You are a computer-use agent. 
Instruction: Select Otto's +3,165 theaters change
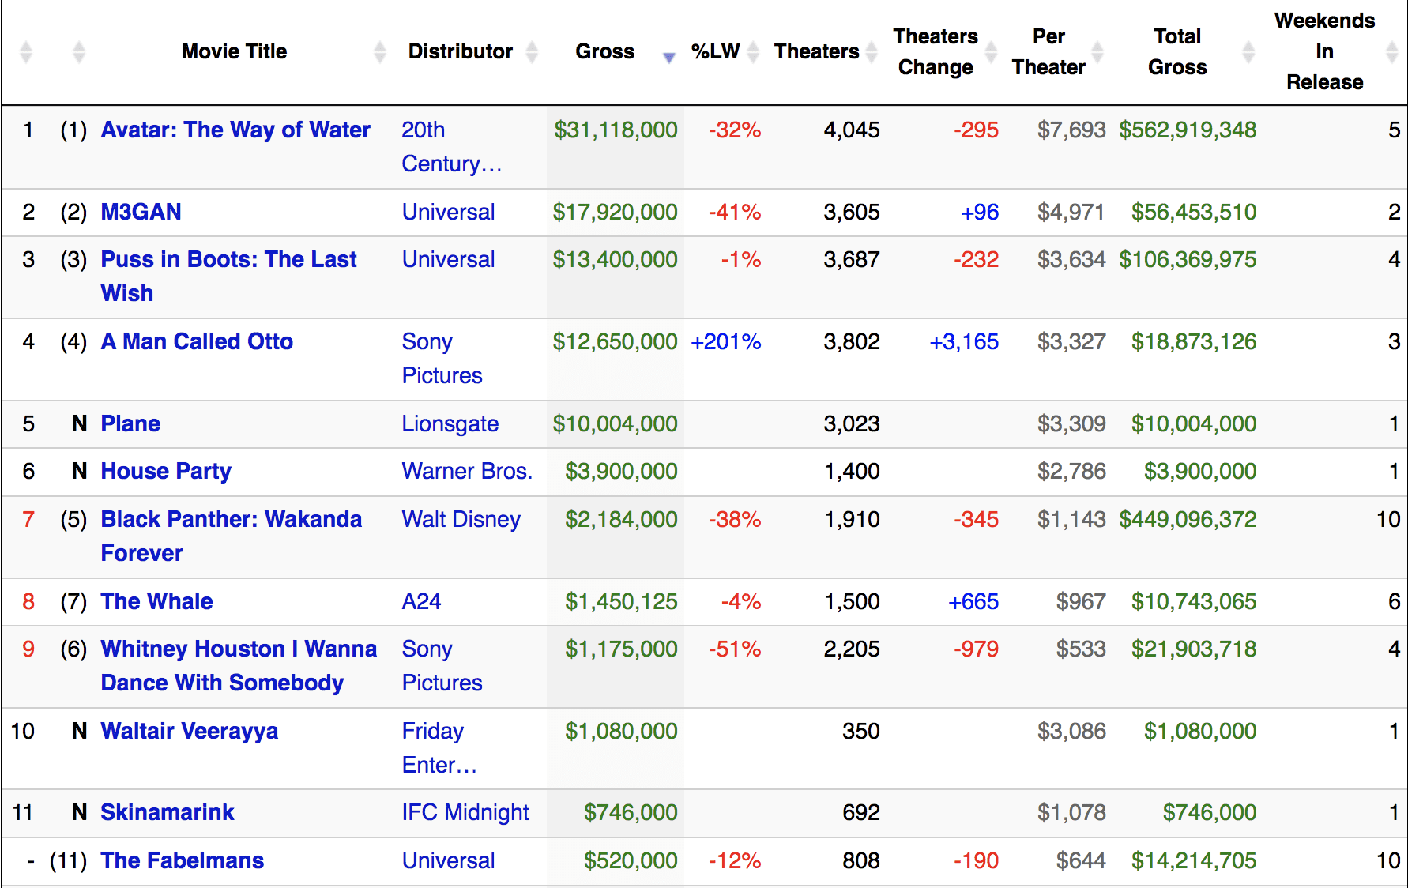(964, 341)
